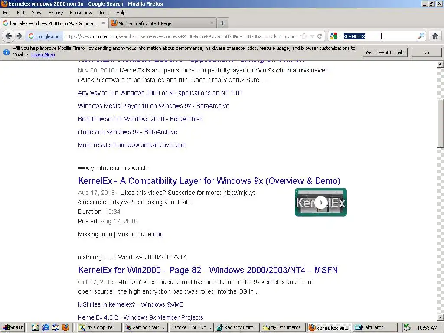The image size is (444, 333).
Task: Open a new tab with plus button
Action: click(223, 23)
